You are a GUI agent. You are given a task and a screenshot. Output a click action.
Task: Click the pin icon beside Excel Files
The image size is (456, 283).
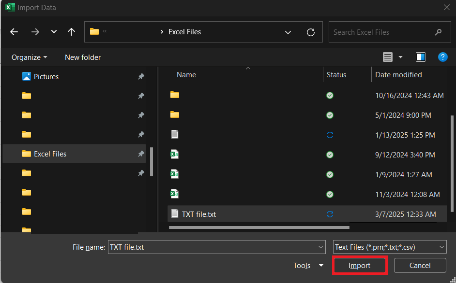(141, 154)
